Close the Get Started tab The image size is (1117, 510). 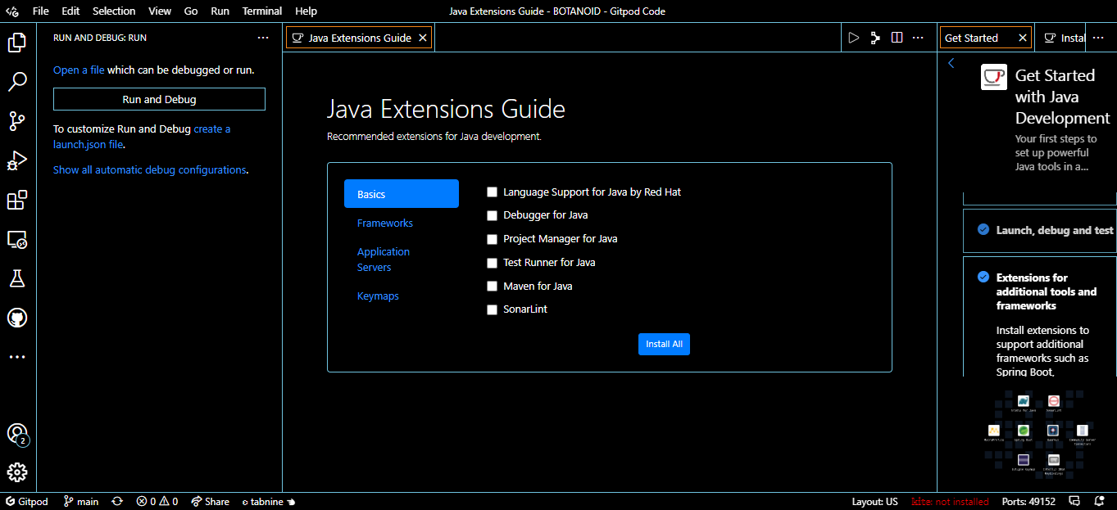[1023, 38]
